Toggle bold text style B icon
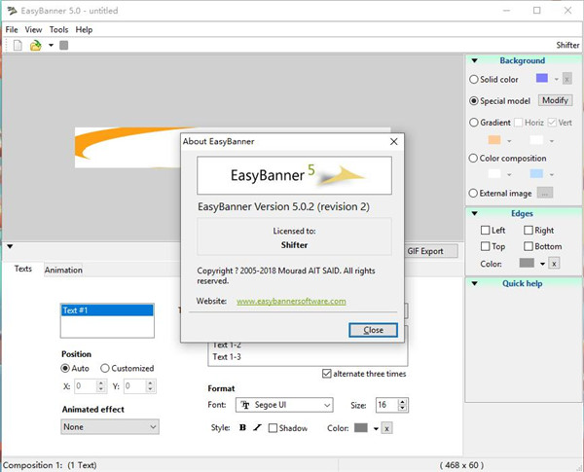The height and width of the screenshot is (472, 584). coord(242,427)
